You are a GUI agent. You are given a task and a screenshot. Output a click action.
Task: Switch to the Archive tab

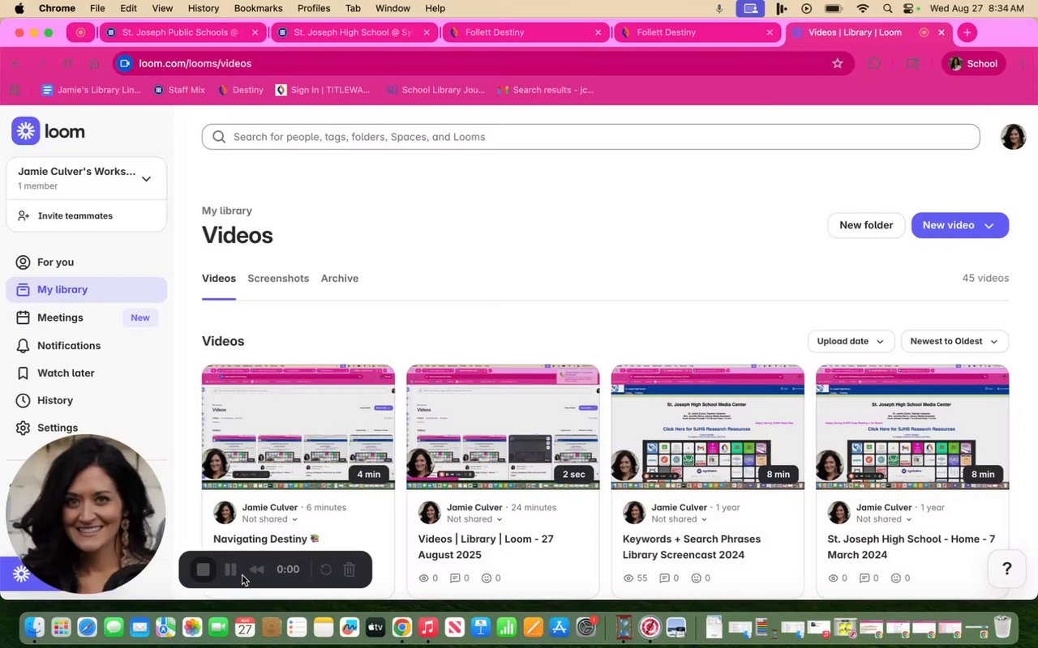point(340,278)
